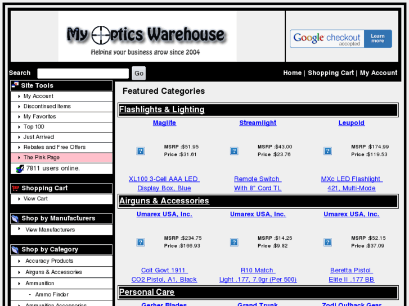The image size is (409, 306).
Task: Click the MSRP $174.99 text
Action: pos(370,147)
